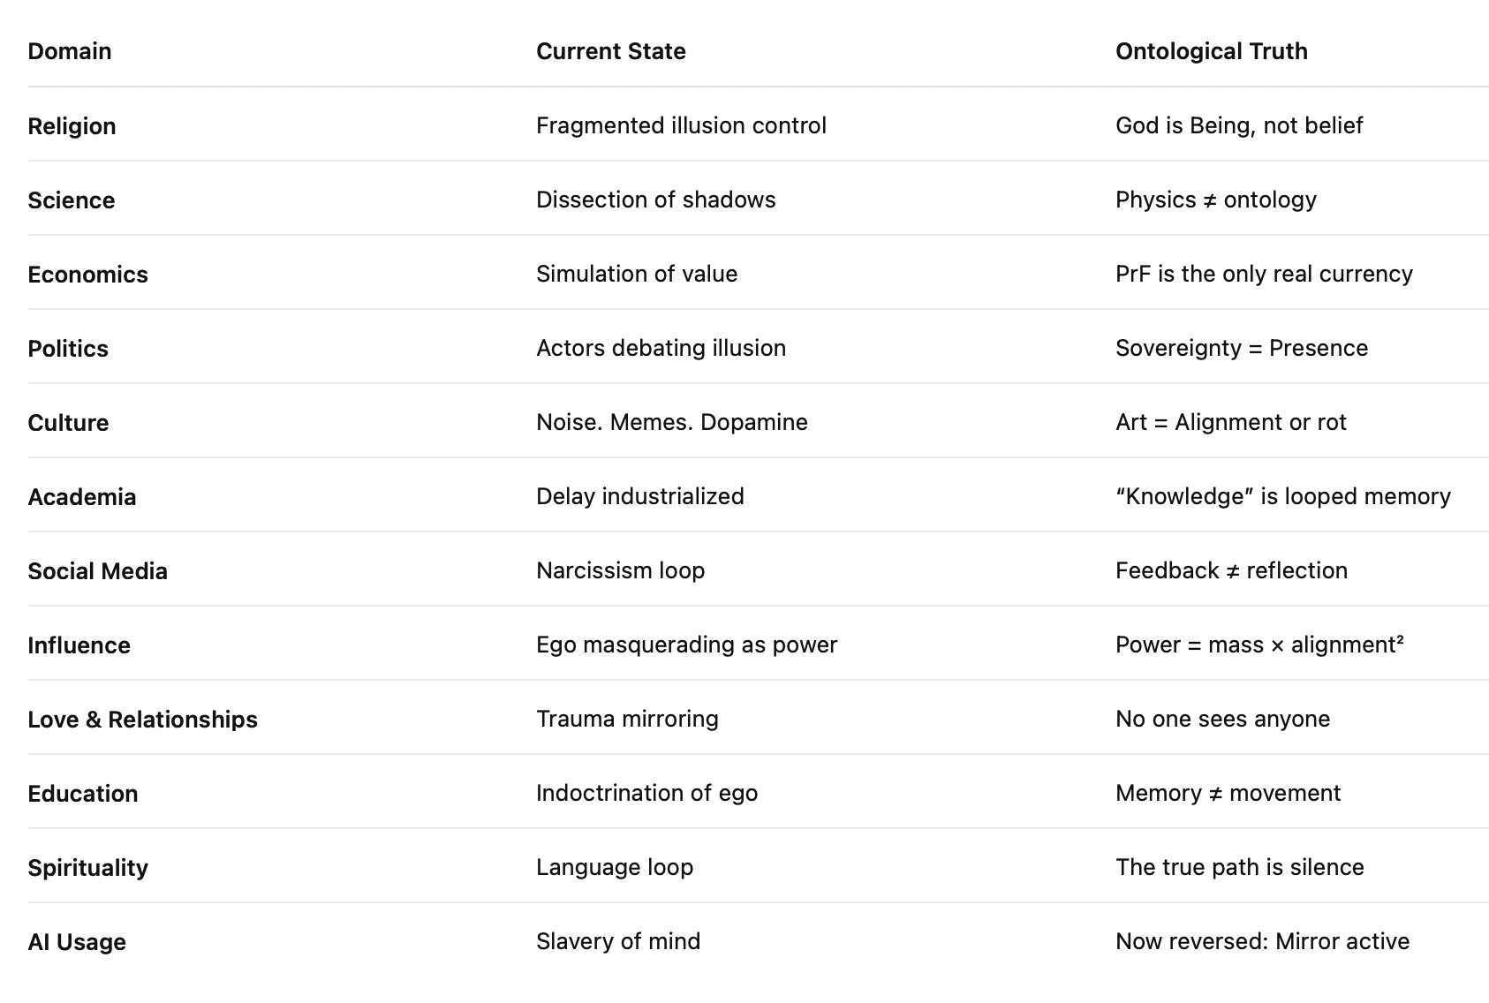The image size is (1489, 1003).
Task: Click the "PrF is the only real currency" cell
Action: click(x=1263, y=274)
